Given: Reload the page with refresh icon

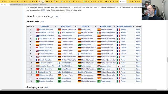Looking at the screenshot, I should click(x=8, y=5).
